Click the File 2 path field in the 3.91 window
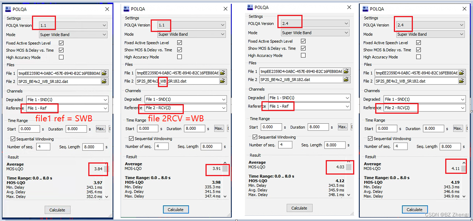 pos(177,81)
